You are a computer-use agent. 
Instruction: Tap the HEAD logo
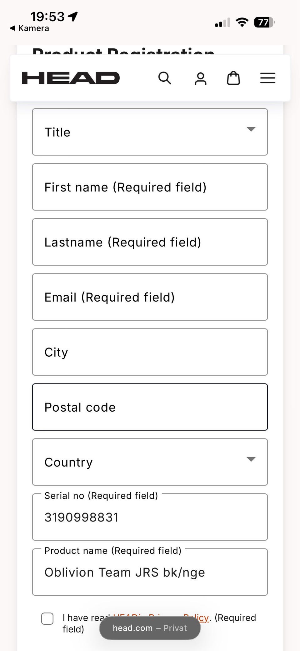(71, 78)
